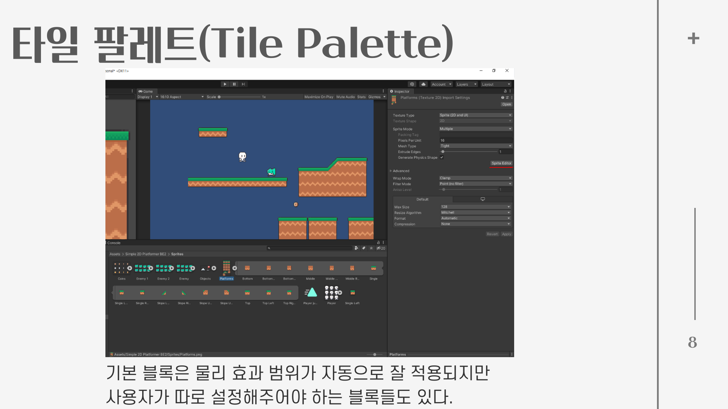This screenshot has width=728, height=409.
Task: Click the Sprite Editor button
Action: point(501,163)
